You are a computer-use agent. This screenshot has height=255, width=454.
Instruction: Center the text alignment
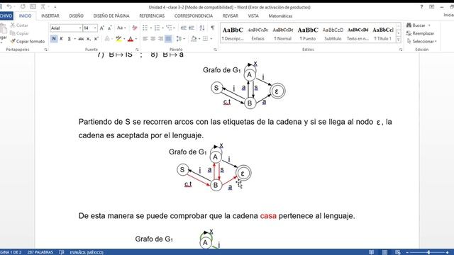[x=153, y=39]
